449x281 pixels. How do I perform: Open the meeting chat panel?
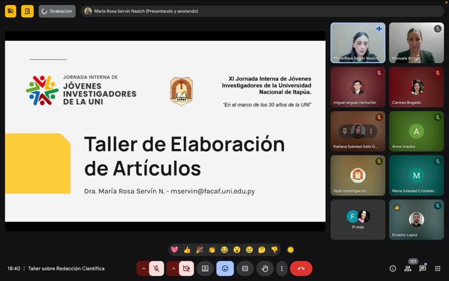click(423, 268)
